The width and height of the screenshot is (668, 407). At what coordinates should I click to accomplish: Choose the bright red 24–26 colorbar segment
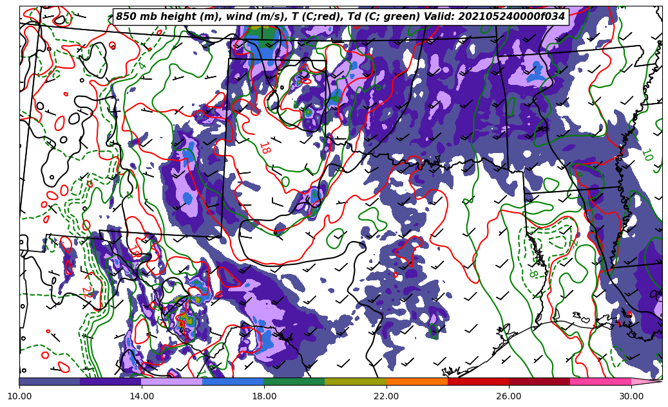(x=478, y=381)
